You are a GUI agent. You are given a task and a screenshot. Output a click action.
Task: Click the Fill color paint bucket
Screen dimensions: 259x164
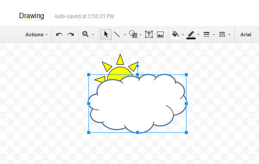175,35
